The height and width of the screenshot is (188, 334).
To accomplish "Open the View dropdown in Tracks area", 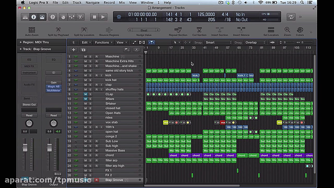I will [x=122, y=42].
